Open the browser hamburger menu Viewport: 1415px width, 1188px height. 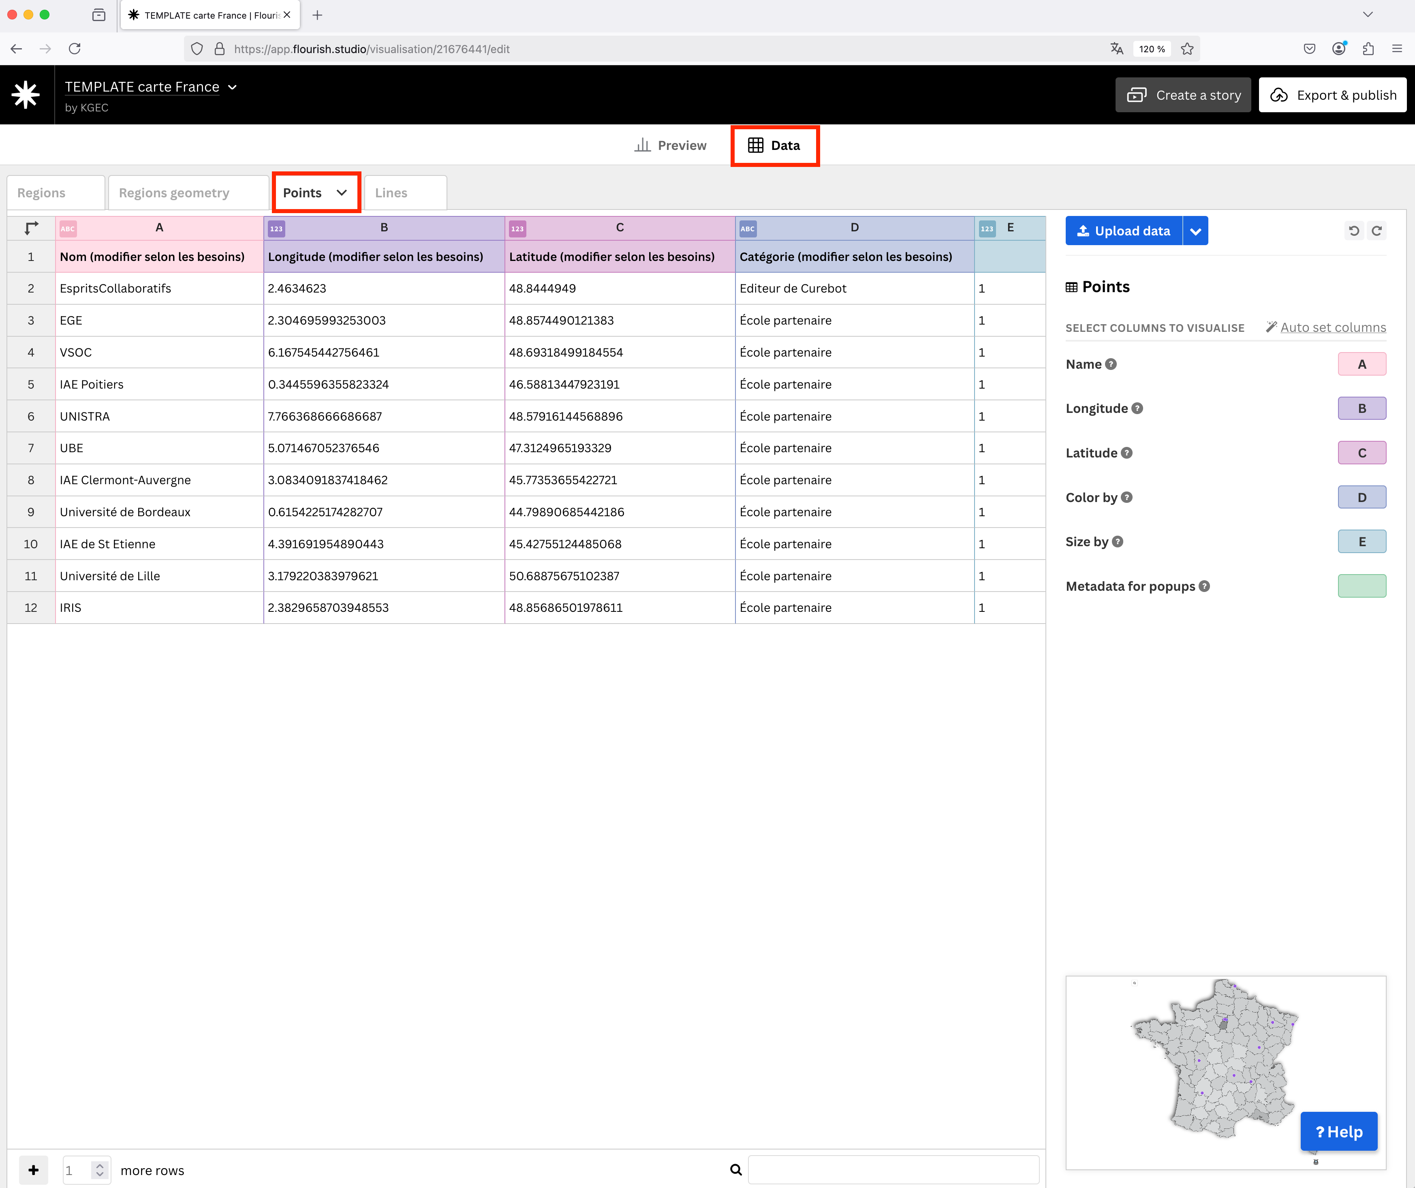(1397, 49)
